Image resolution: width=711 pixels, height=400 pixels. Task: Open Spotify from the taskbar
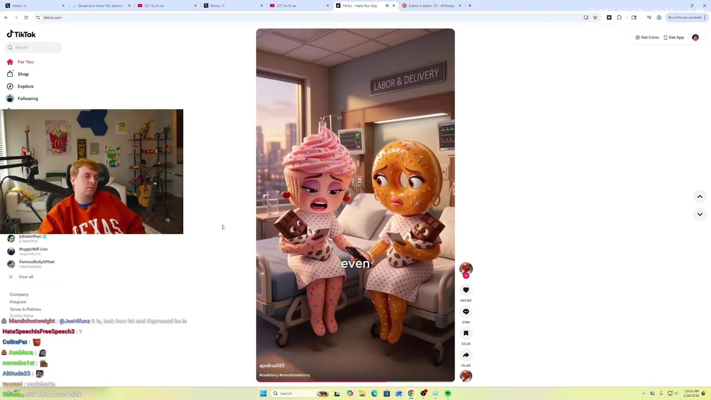pos(448,393)
